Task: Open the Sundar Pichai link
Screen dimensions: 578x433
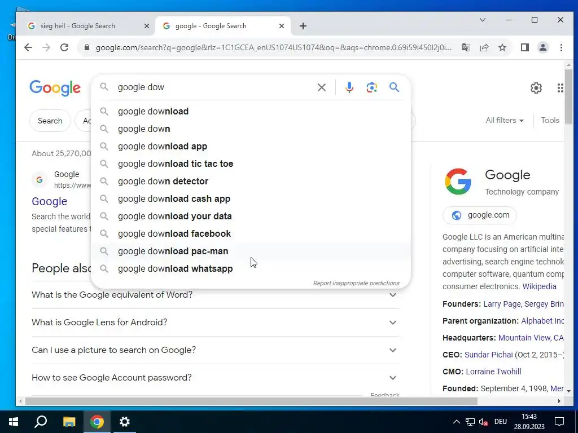Action: [488, 355]
